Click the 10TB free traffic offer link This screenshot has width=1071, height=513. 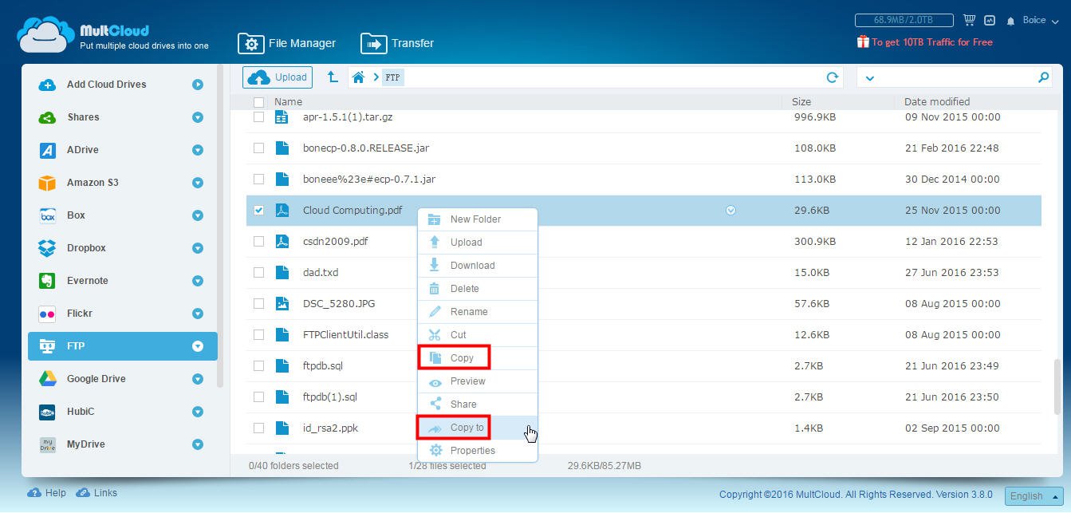(x=925, y=42)
